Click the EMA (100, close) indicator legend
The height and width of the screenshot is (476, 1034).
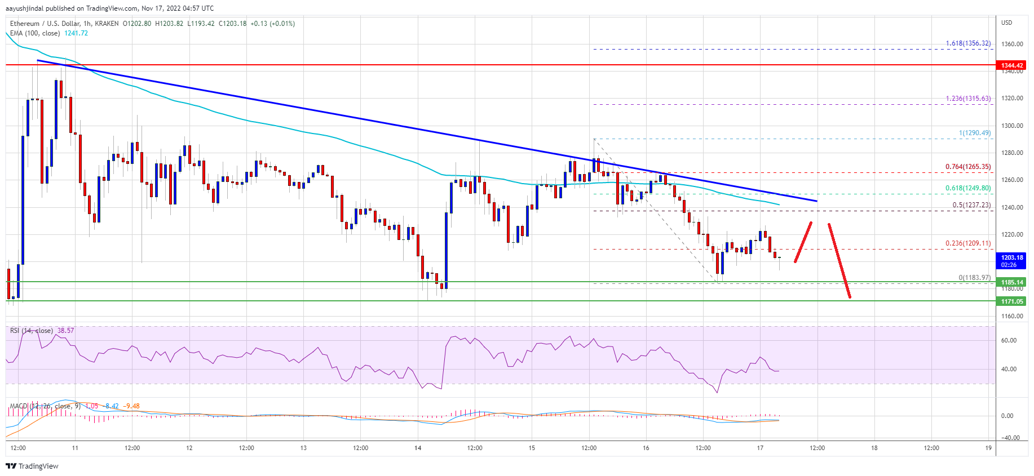click(35, 33)
